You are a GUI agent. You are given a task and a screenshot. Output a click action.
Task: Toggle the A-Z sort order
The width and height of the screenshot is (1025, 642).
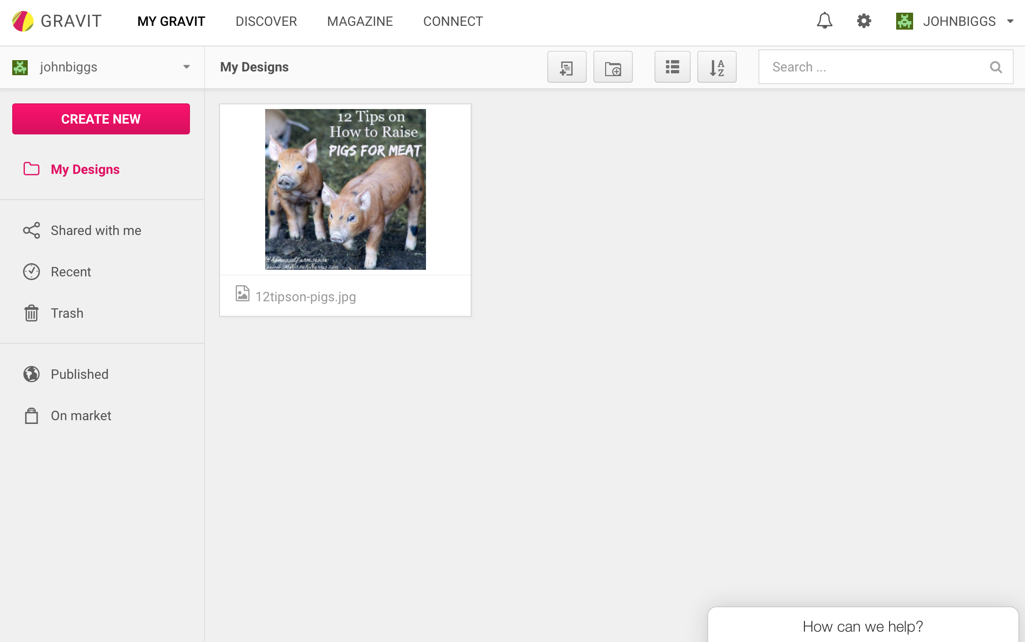[x=717, y=67]
